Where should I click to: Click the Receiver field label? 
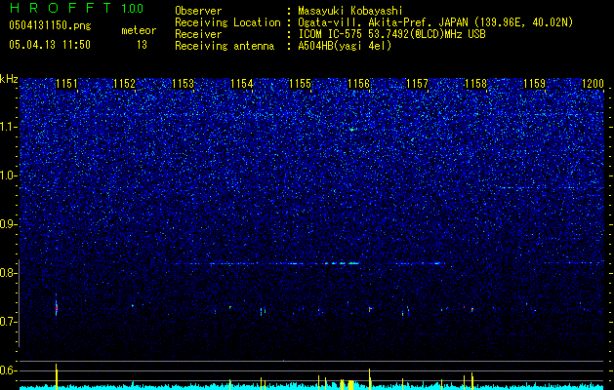click(198, 34)
